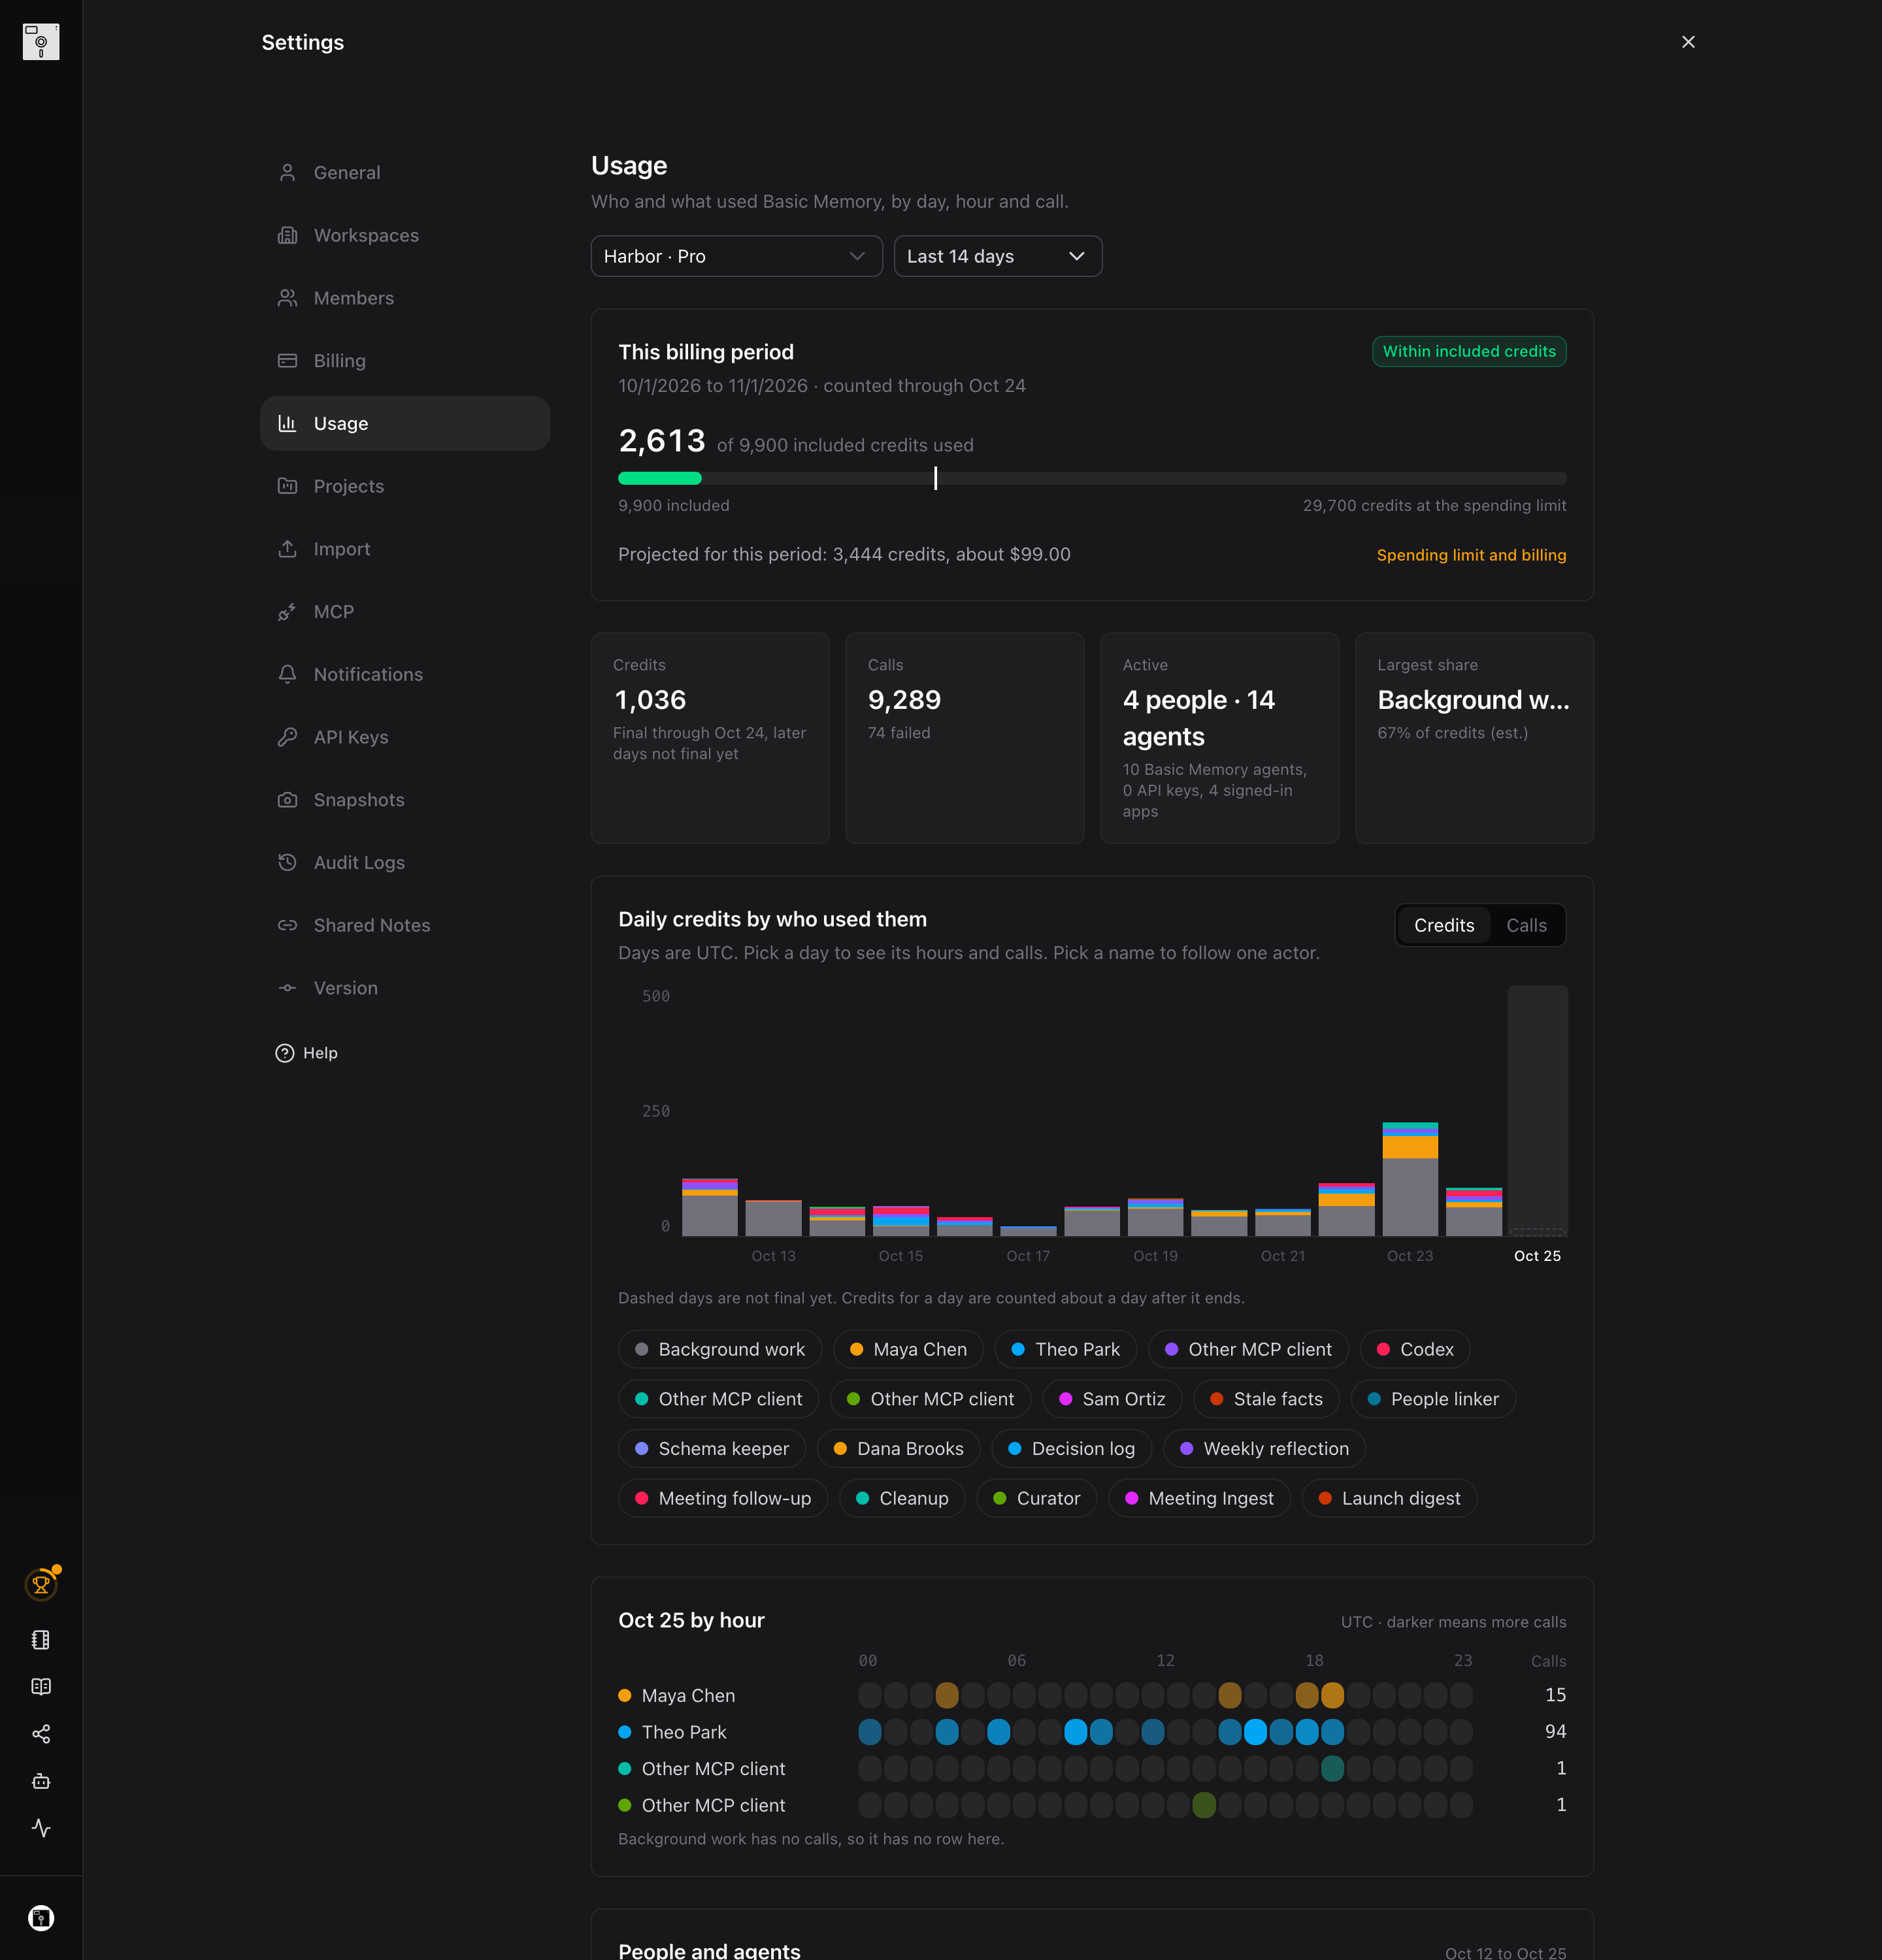This screenshot has width=1882, height=1960.
Task: Select the Oct 23 bar in the chart
Action: coord(1410,1179)
